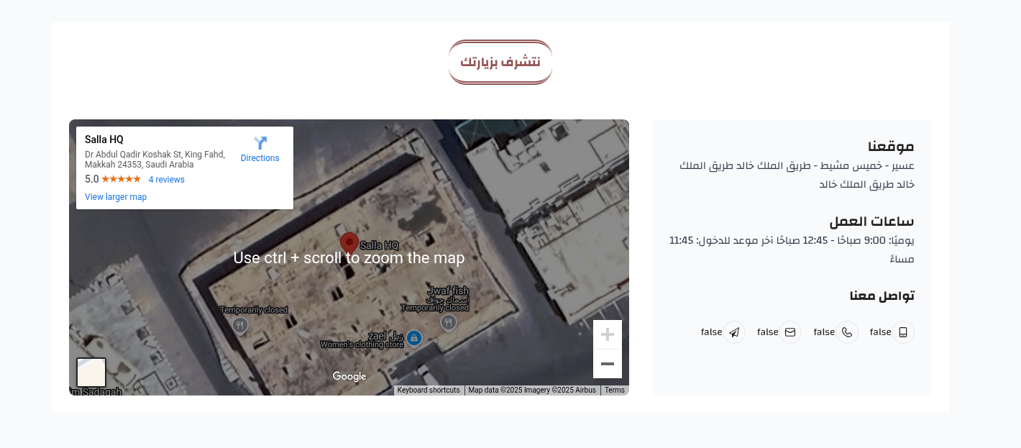The height and width of the screenshot is (448, 1021).
Task: Click the عسير - خميس مشيط address text
Action: point(797,175)
